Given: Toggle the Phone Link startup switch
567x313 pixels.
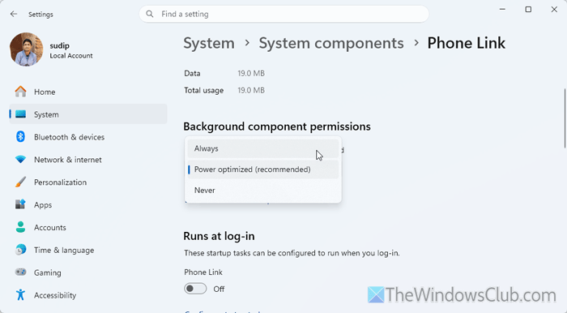Looking at the screenshot, I should point(195,289).
